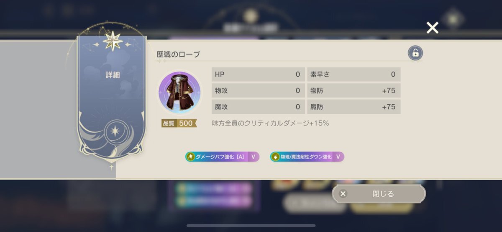Image resolution: width=502 pixels, height=232 pixels.
Task: Tap the 品質 500 quality badge
Action: 179,123
